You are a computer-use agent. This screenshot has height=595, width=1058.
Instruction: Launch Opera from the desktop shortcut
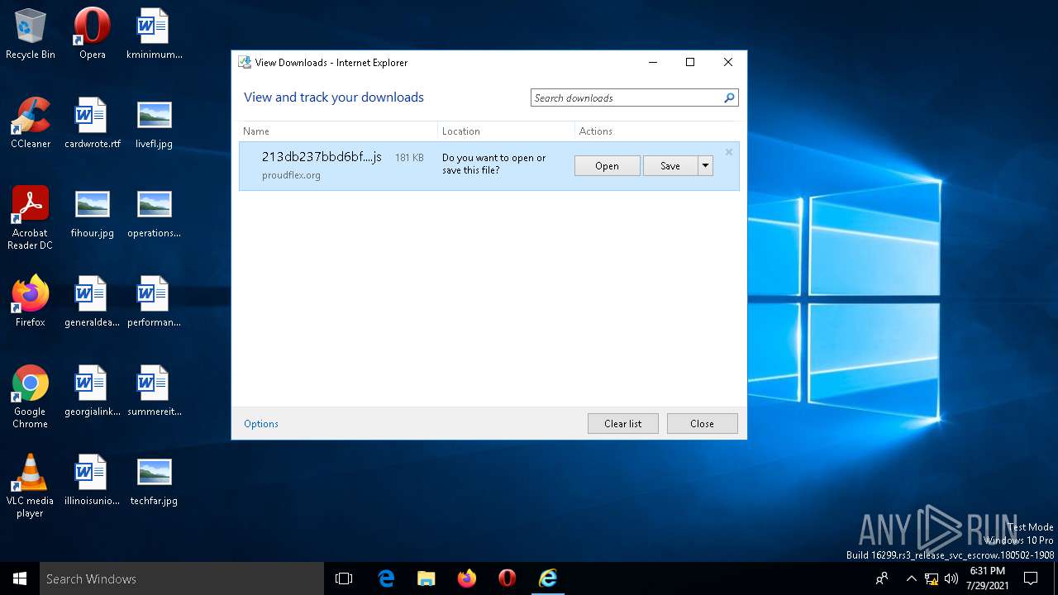pyautogui.click(x=92, y=33)
